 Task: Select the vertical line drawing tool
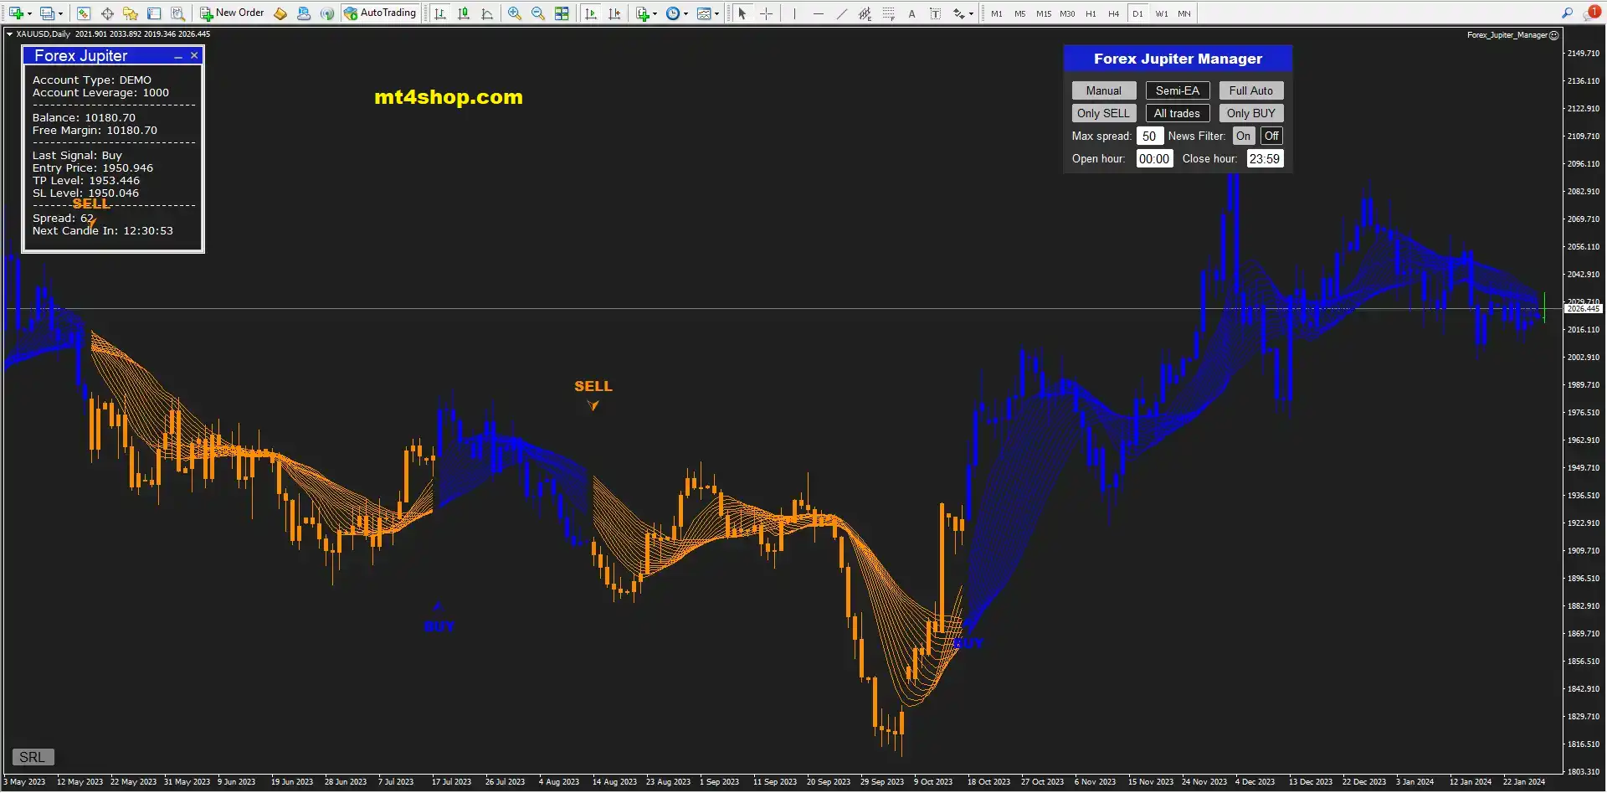(794, 13)
